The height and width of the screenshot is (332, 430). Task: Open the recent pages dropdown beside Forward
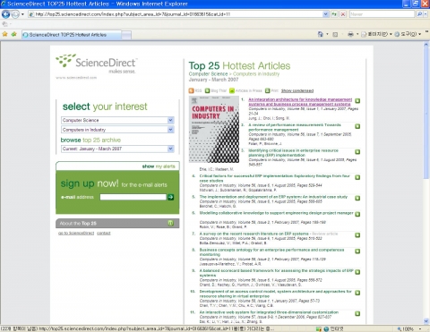pos(22,14)
